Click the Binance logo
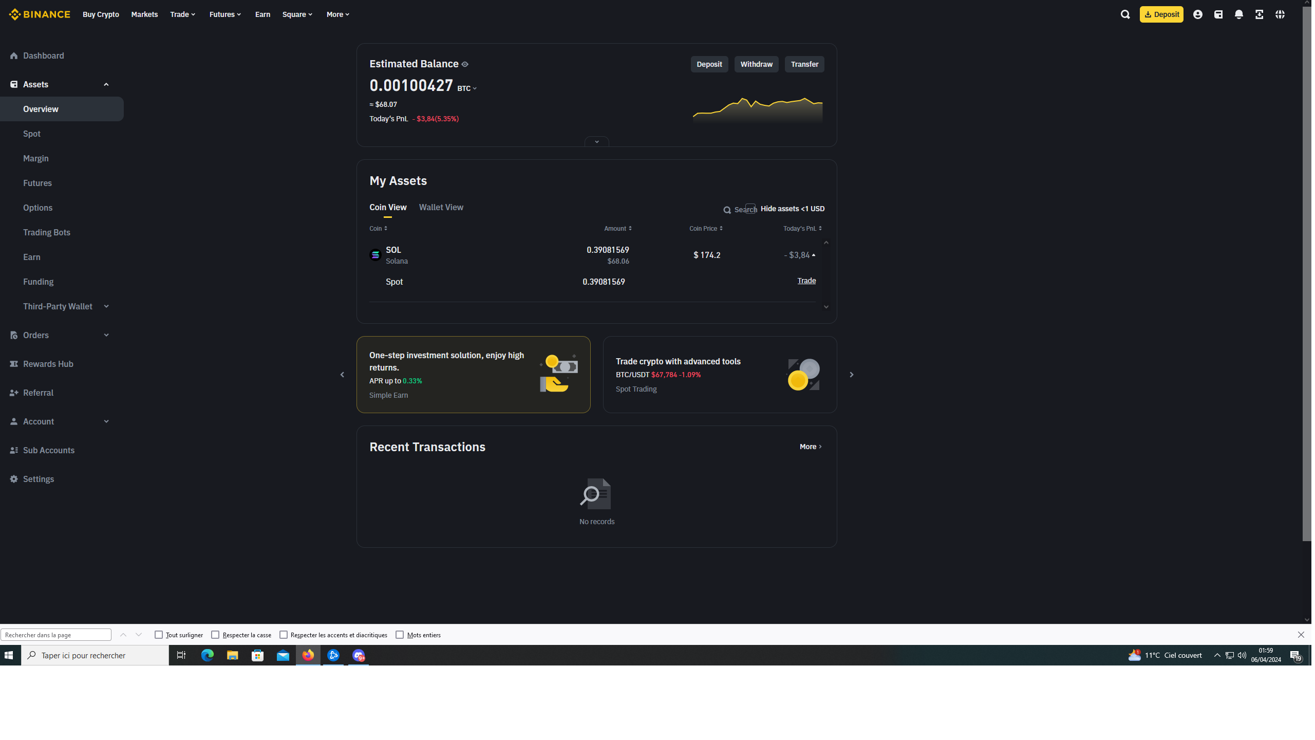This screenshot has height=740, width=1315. pos(40,14)
